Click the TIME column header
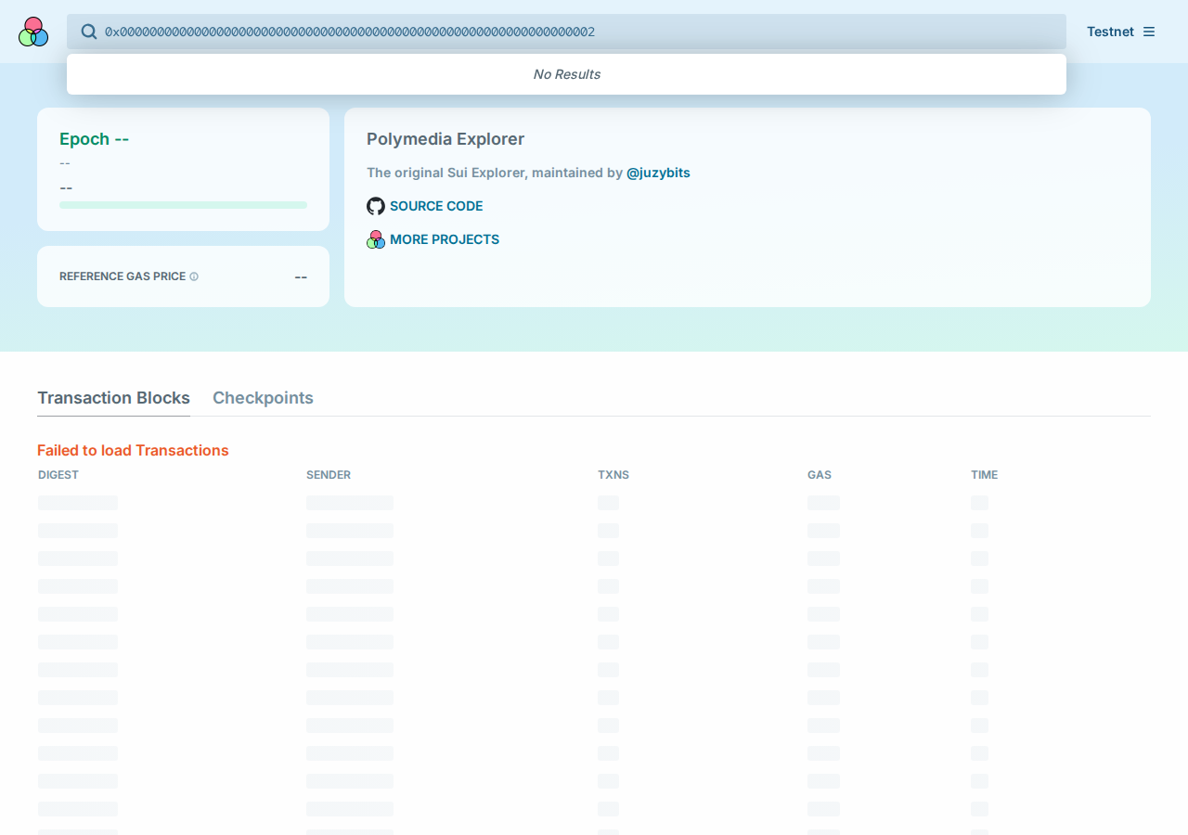The height and width of the screenshot is (835, 1188). (x=985, y=475)
